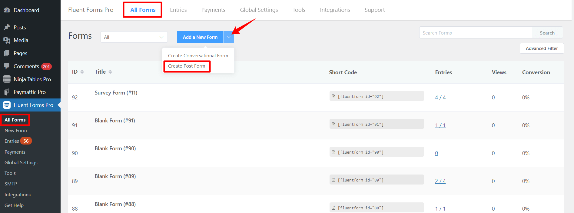This screenshot has width=574, height=213.
Task: Open Blank Form (#89) title
Action: (115, 176)
